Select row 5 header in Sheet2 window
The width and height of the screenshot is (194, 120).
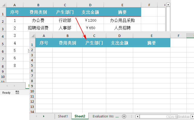tap(32, 65)
